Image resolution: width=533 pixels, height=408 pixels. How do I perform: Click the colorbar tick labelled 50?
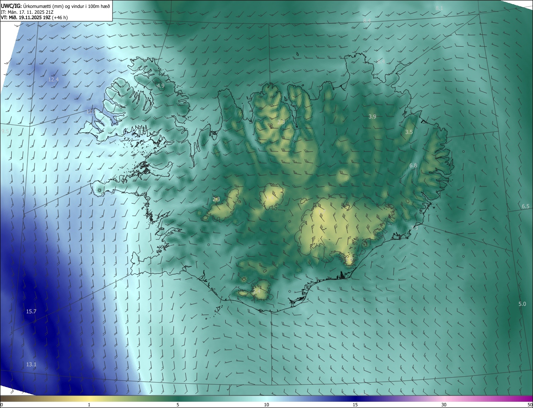[x=530, y=405]
